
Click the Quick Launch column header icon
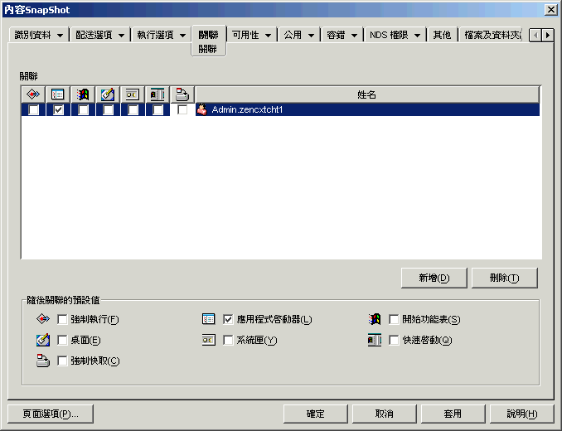157,94
